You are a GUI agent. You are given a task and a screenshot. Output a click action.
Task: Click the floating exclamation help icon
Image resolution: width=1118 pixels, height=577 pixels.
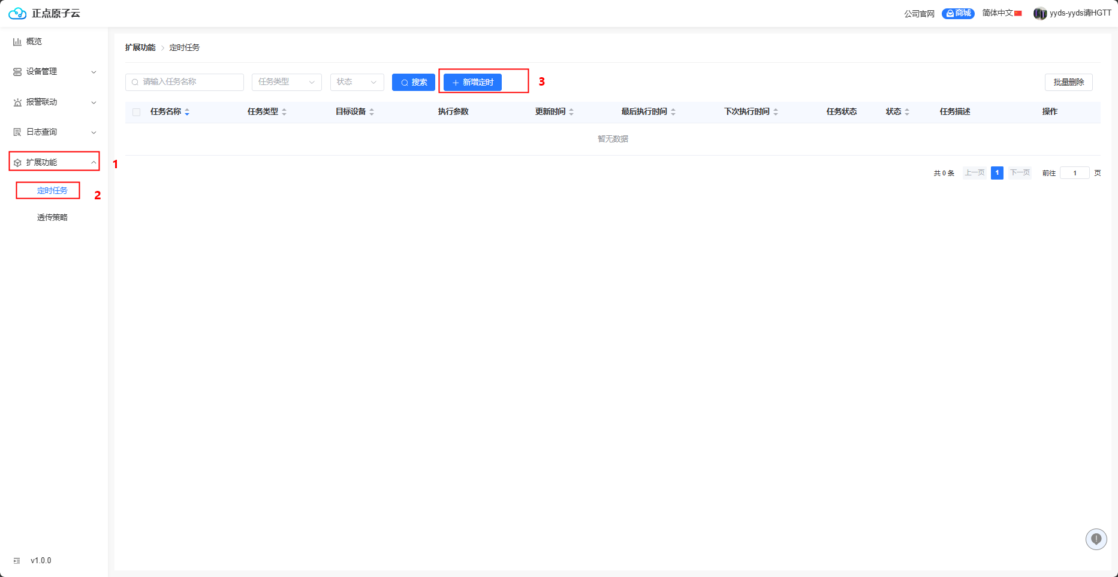coord(1096,539)
